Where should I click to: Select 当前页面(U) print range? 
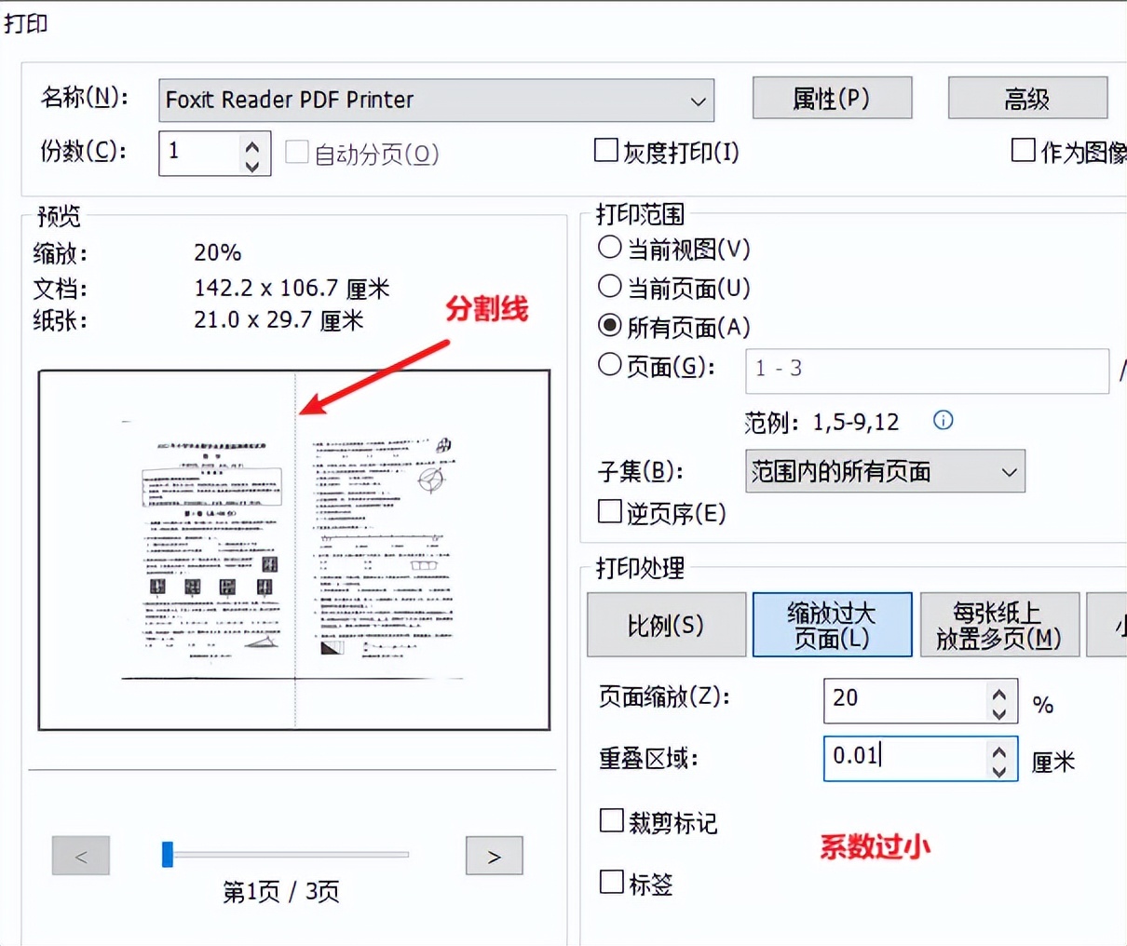(609, 286)
